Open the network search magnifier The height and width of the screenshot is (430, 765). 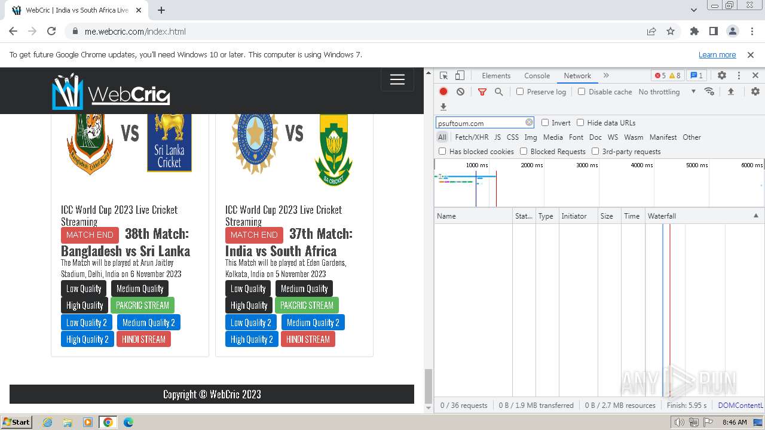(498, 91)
